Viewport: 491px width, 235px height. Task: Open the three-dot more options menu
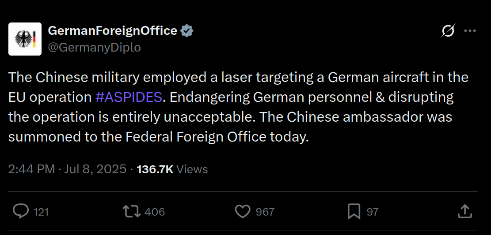click(470, 30)
